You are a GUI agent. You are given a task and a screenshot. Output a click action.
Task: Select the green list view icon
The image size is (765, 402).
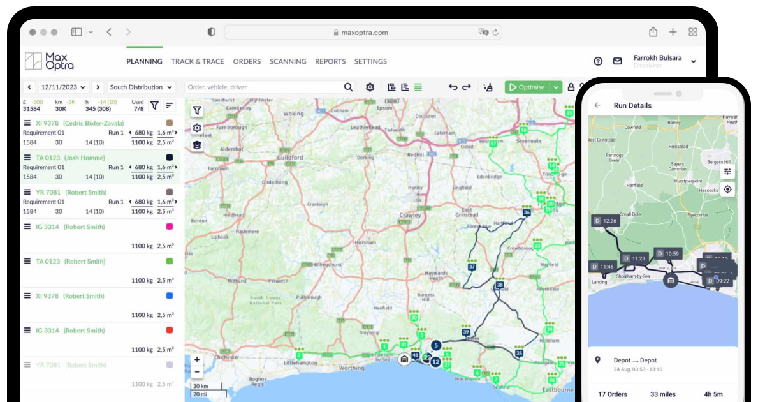(418, 87)
